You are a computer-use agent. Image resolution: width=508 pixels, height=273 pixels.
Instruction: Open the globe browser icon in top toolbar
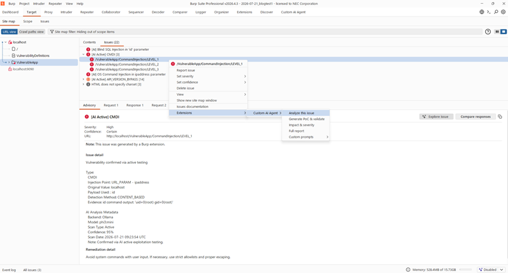tap(482, 12)
